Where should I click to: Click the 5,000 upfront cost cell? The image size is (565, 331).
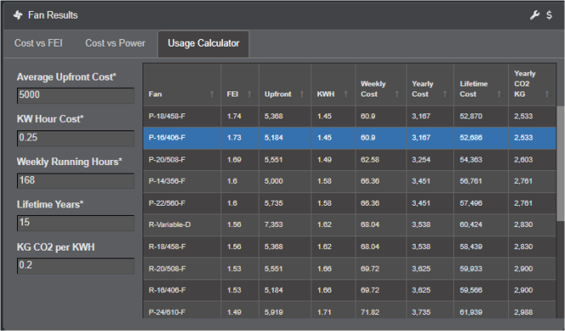coord(285,181)
